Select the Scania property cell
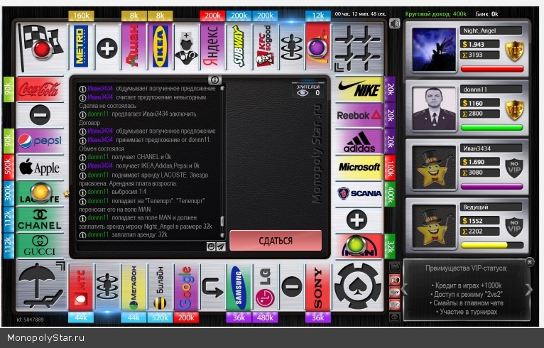 point(359,193)
